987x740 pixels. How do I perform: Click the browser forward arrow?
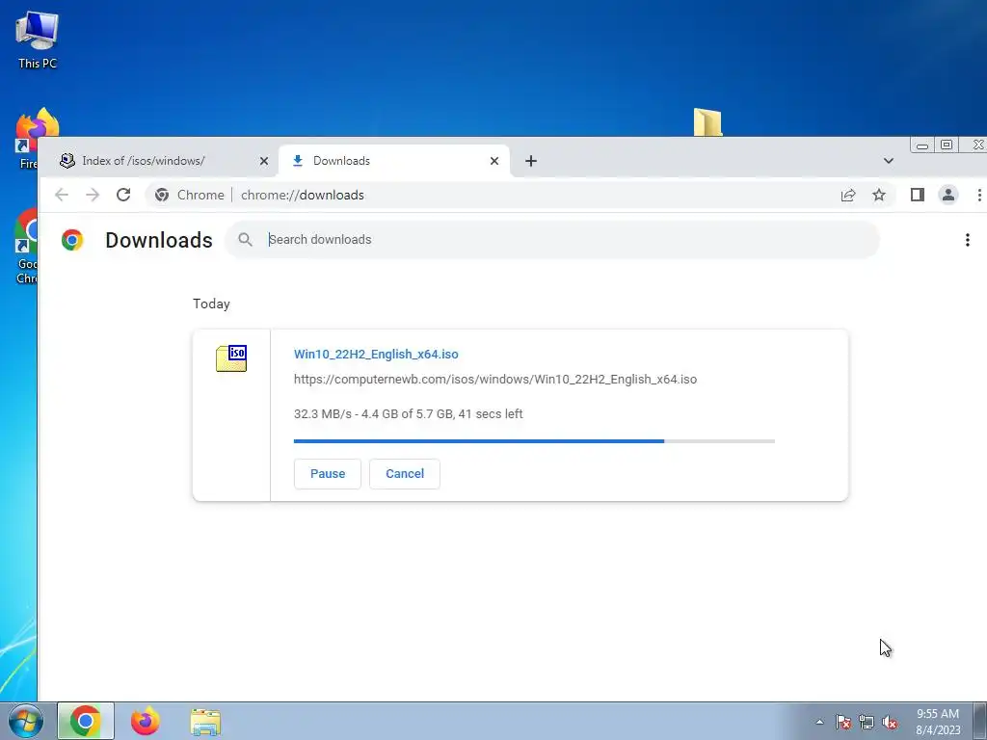click(x=93, y=195)
